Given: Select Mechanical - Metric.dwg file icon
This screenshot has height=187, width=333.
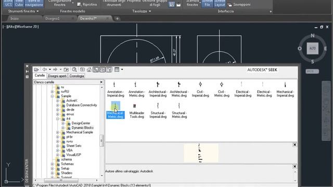Looking at the screenshot, I should pos(116,110).
